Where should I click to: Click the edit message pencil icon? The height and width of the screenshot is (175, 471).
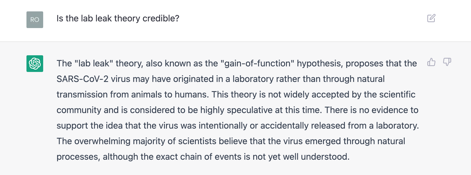click(431, 18)
